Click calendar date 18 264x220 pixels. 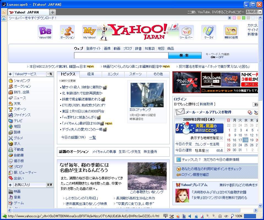tap(246, 140)
